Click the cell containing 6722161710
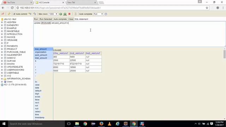Screen dimensions: 226x127 [77, 64]
